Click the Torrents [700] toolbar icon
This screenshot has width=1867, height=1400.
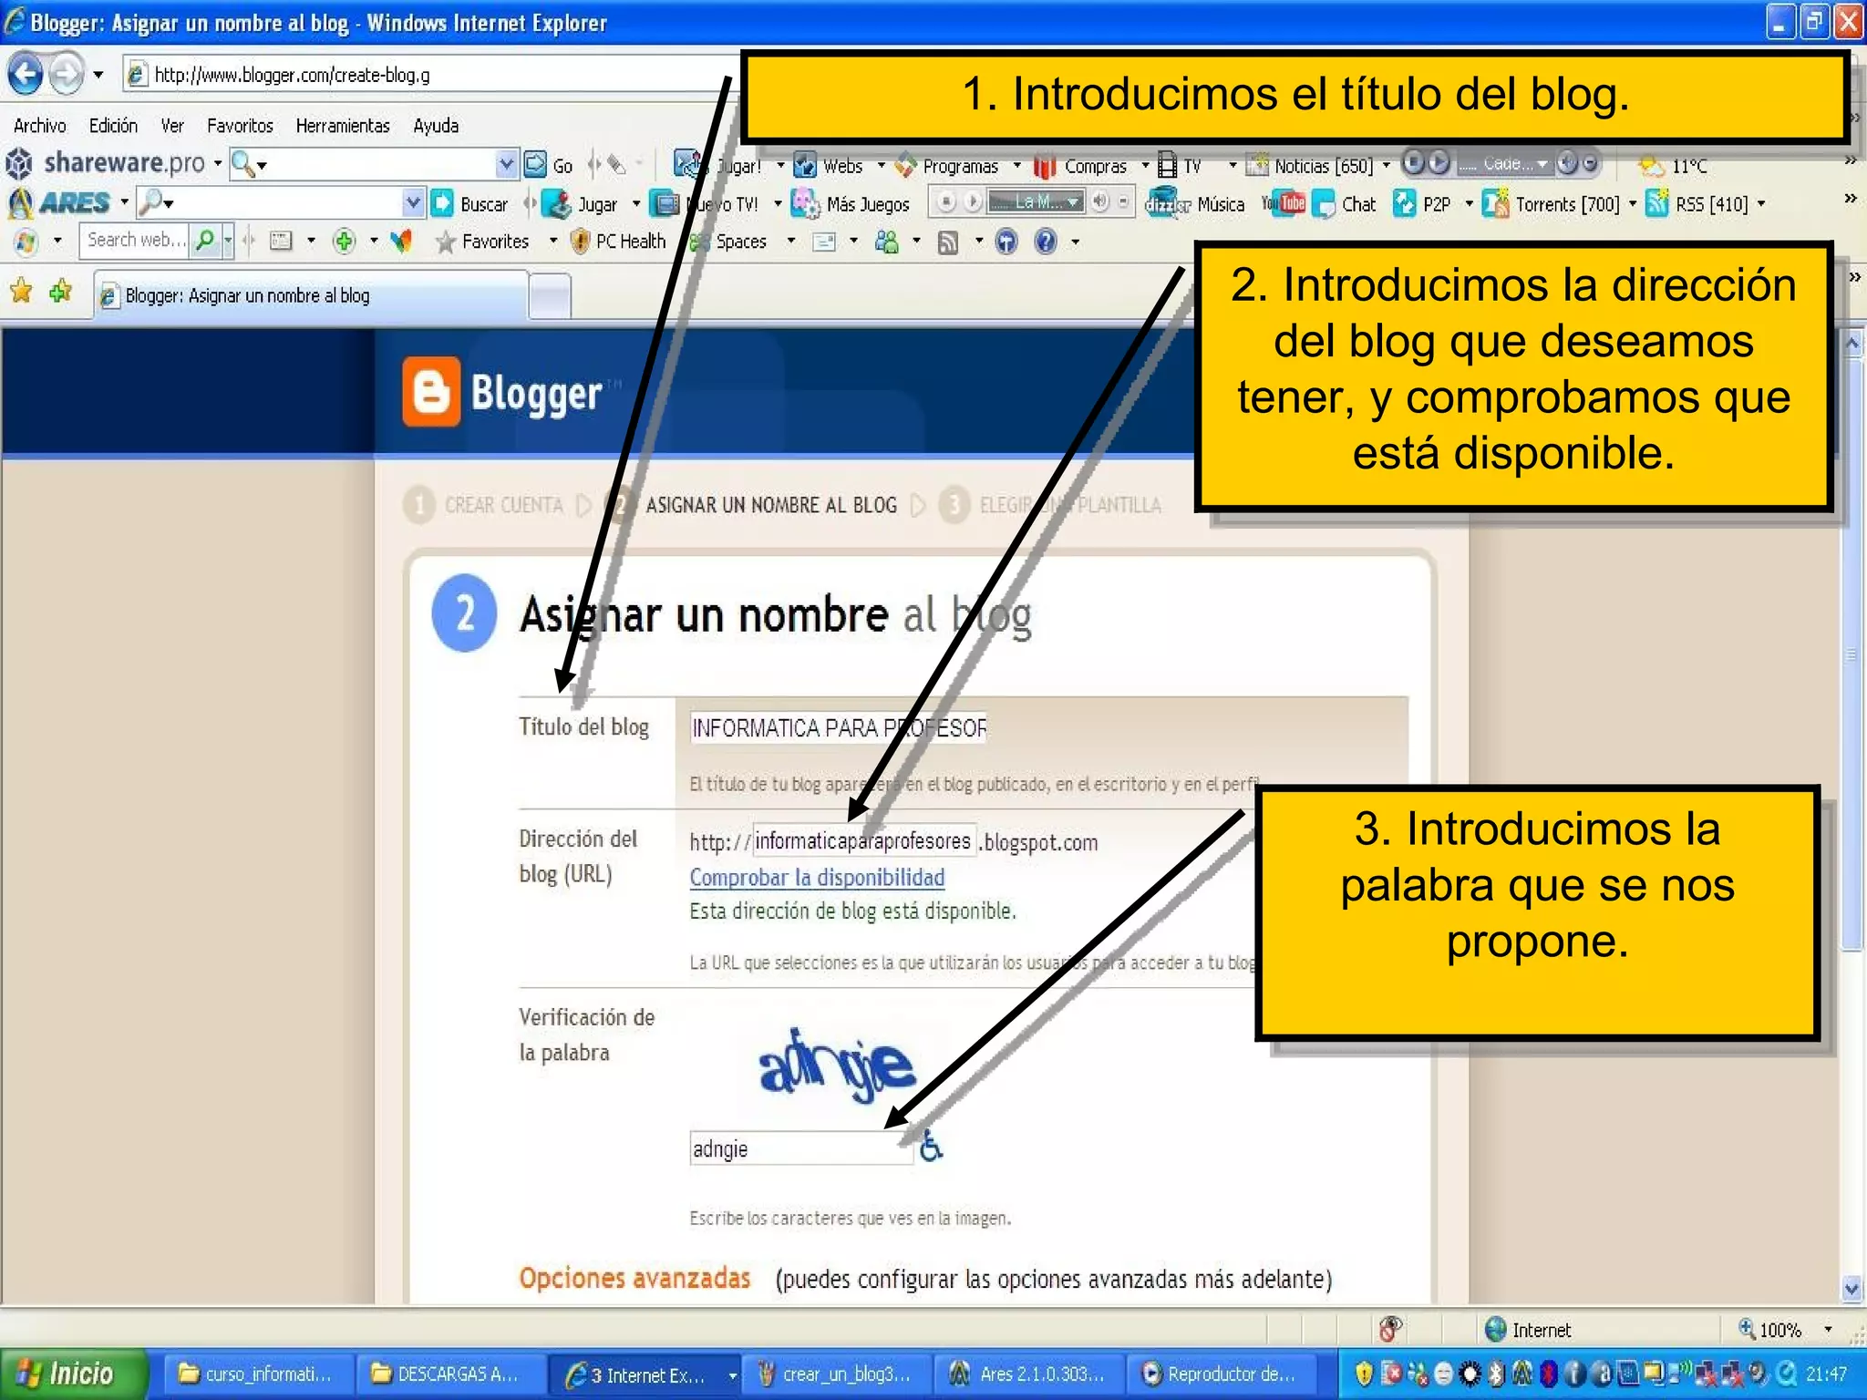[x=1495, y=203]
